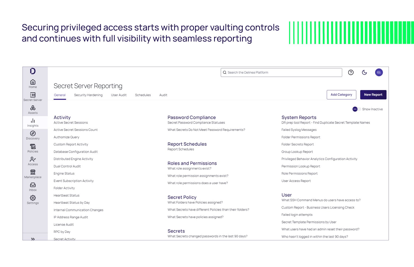Image resolution: width=414 pixels, height=267 pixels.
Task: Click the Add Category button
Action: tap(341, 95)
